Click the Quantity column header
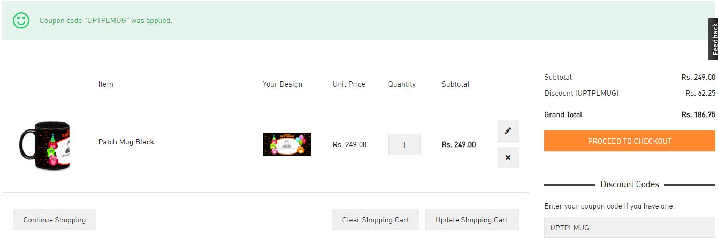The width and height of the screenshot is (718, 239). (402, 84)
